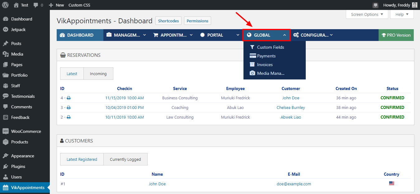Click the doe@example.com email

(294, 184)
